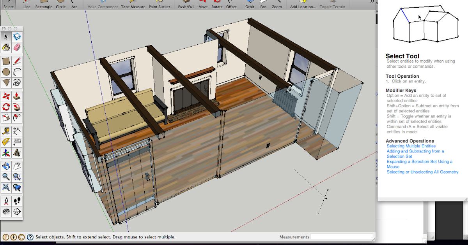Screen dimensions: 468x245
Task: Click the Zoom Extents tool
Action: coord(6,188)
